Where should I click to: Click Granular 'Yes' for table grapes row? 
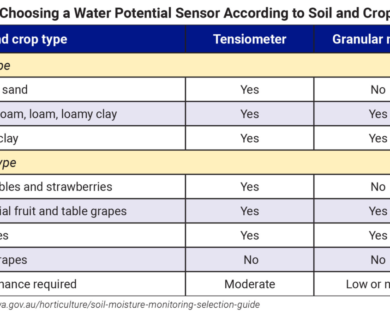click(x=378, y=211)
